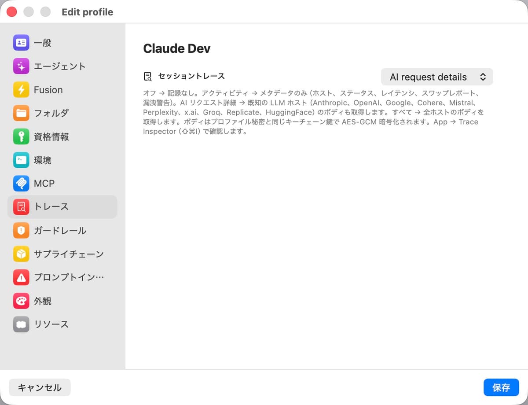Select the Fusion sidebar item
The image size is (528, 405).
[62, 90]
